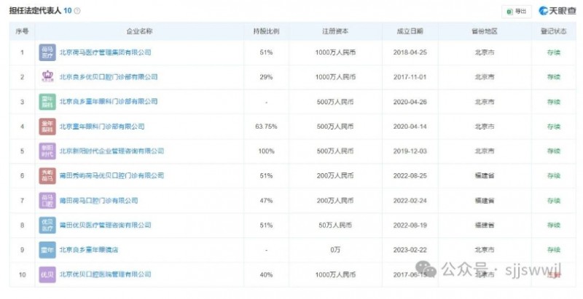This screenshot has width=583, height=299.
Task: Click green logo of 北京良乡童年眼科门诊部
Action: [47, 102]
